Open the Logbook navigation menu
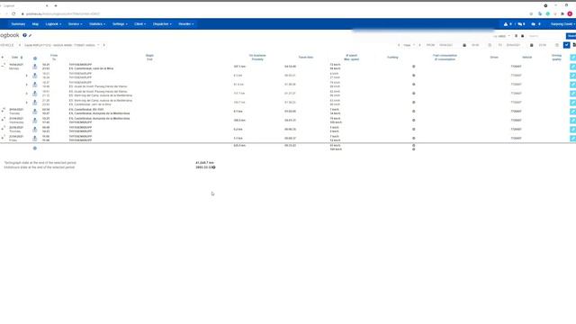Viewport: 576px width, 324px height. (x=53, y=24)
